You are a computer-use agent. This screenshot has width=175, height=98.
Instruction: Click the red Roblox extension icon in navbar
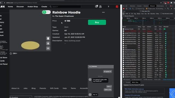tap(117, 7)
